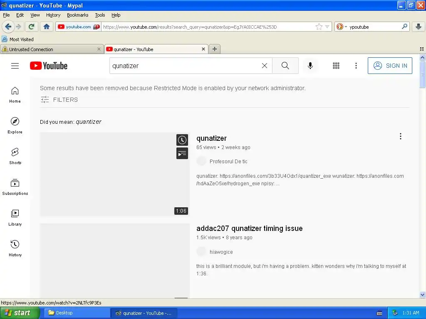The height and width of the screenshot is (319, 426).
Task: Click the magnifier in browser search box
Action: (x=404, y=27)
